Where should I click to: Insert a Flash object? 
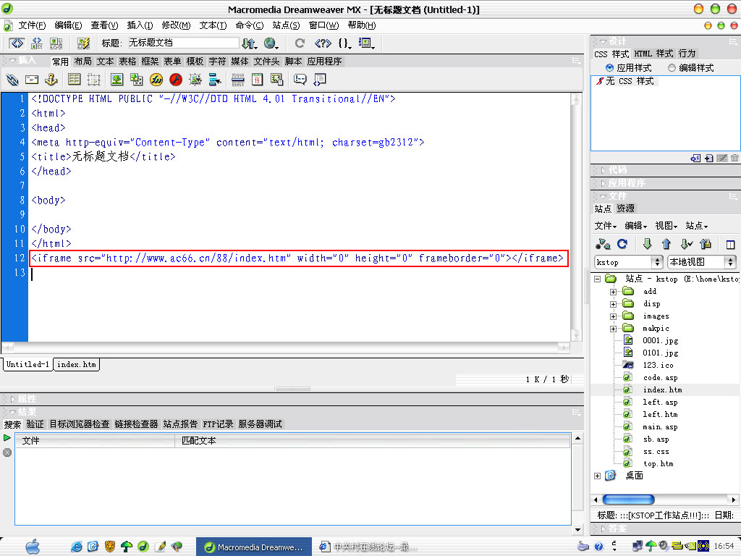coord(176,80)
